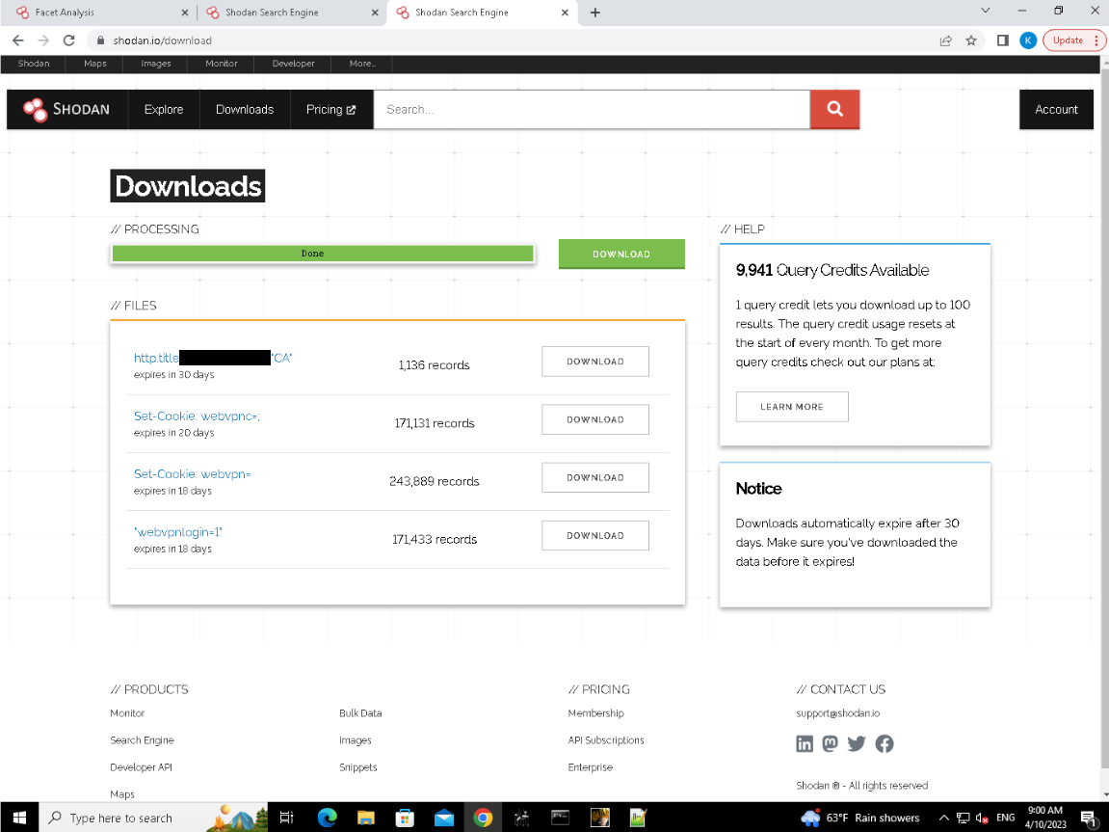The image size is (1109, 832).
Task: Click the Chrome Update button
Action: (x=1073, y=40)
